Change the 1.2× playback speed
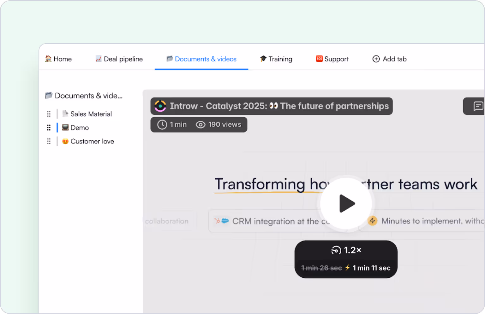485x314 pixels. click(346, 250)
